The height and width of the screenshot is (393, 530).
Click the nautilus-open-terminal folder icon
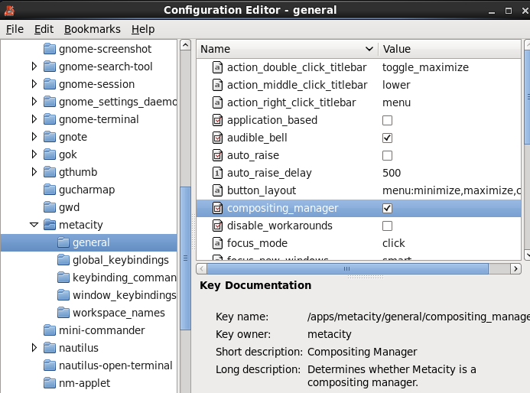pos(50,365)
